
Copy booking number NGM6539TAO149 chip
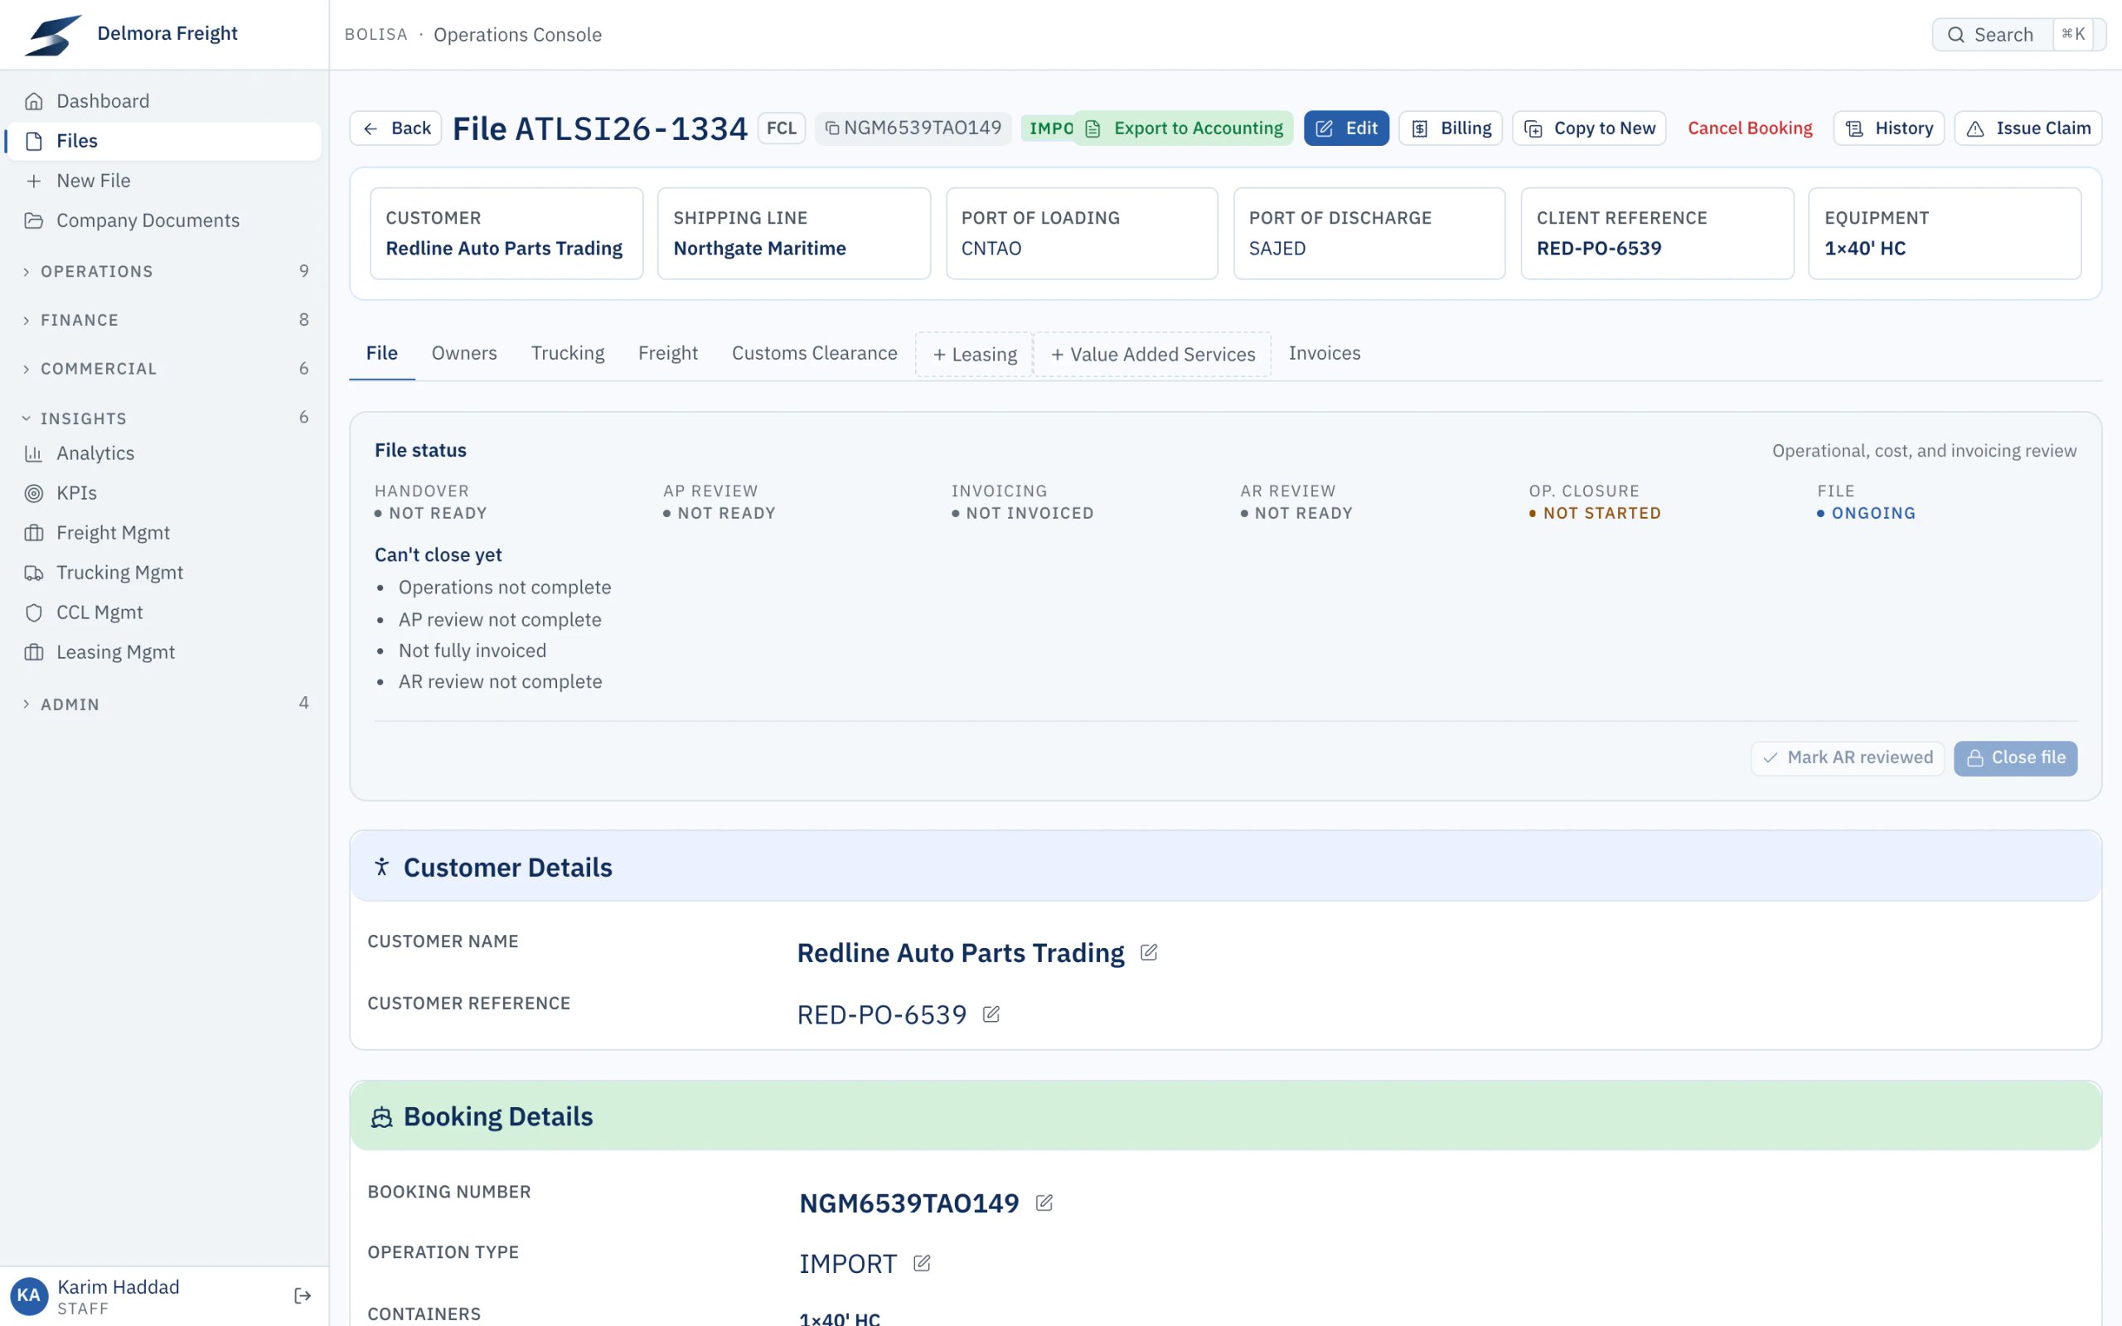913,128
